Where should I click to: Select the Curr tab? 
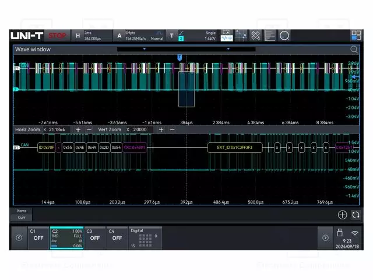22,217
